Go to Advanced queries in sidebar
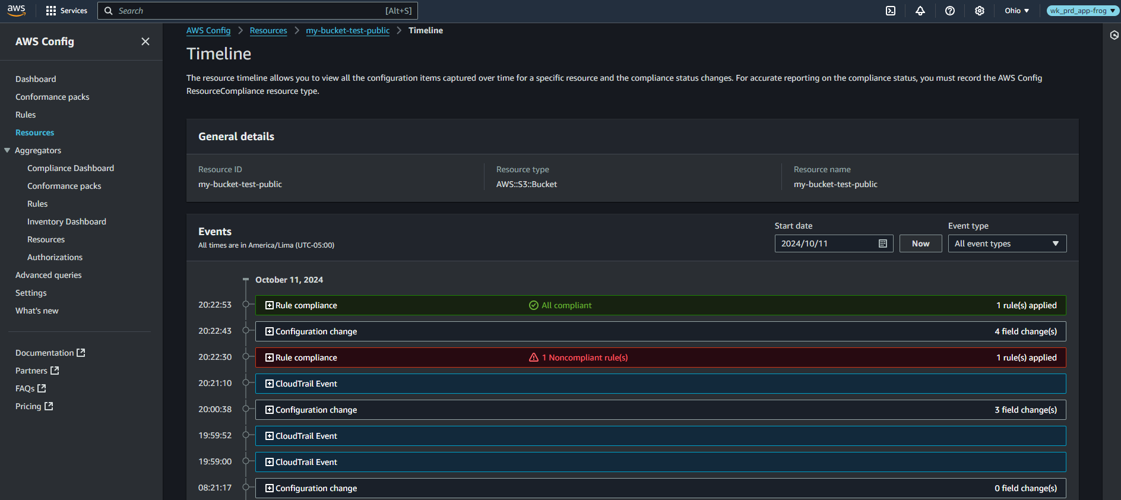 49,275
